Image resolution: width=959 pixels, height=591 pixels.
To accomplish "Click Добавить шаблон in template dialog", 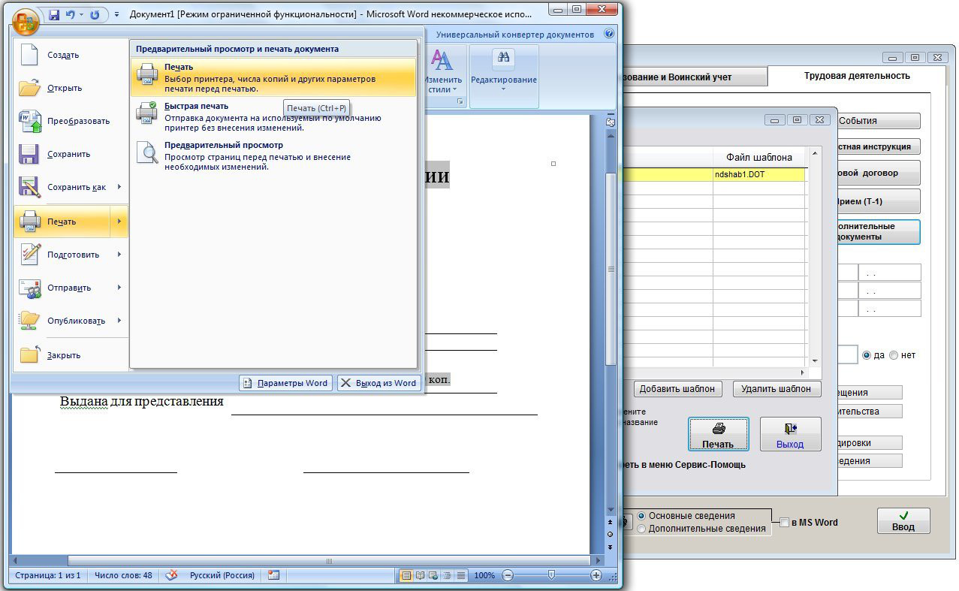I will [678, 389].
